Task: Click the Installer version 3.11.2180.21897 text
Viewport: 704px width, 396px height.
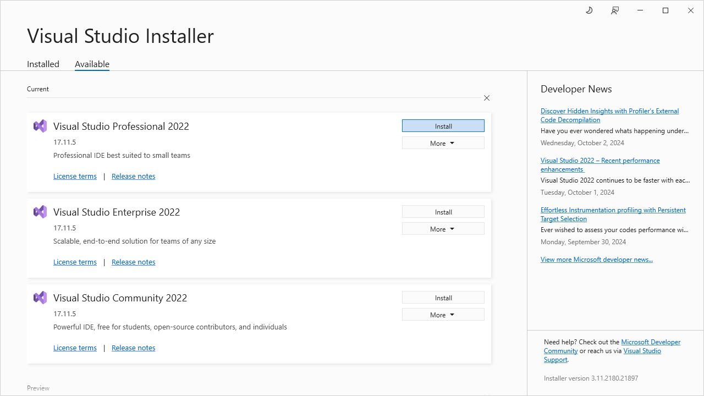Action: (x=591, y=378)
